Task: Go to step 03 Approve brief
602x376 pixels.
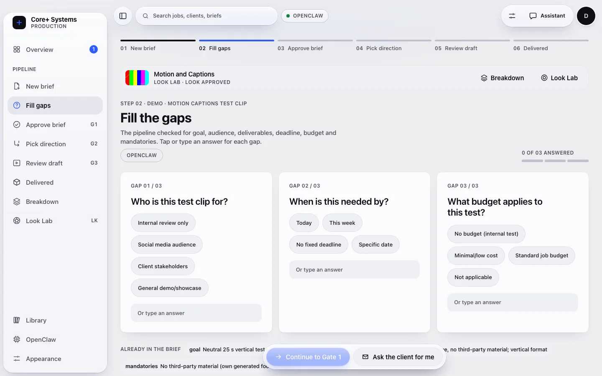Action: 315,46
